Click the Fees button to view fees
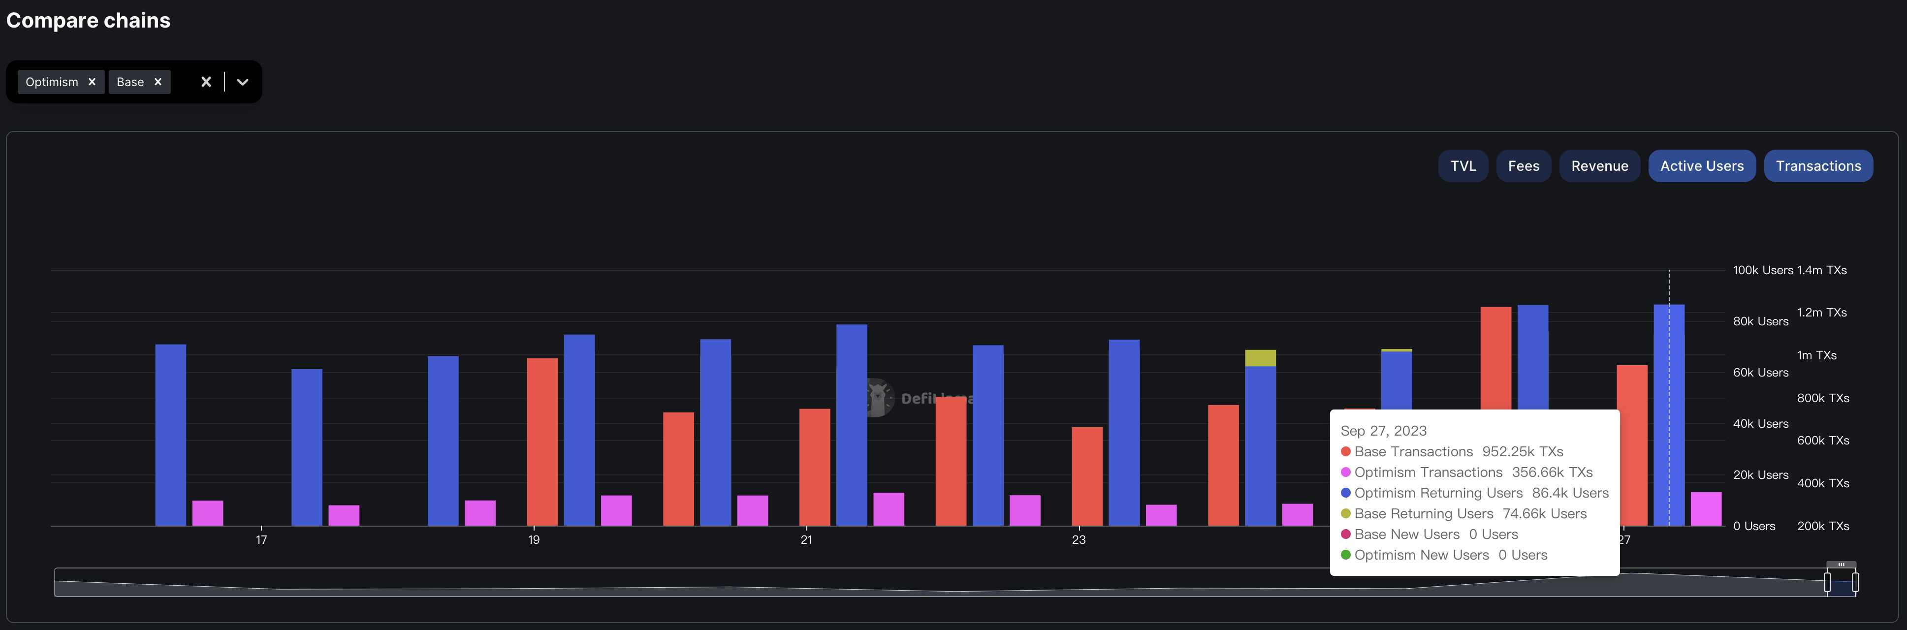 [x=1524, y=164]
